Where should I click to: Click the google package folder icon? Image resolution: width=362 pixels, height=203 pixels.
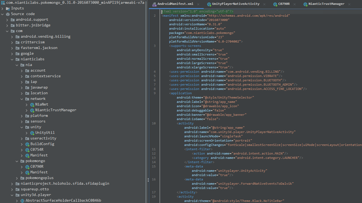pyautogui.click(x=18, y=54)
